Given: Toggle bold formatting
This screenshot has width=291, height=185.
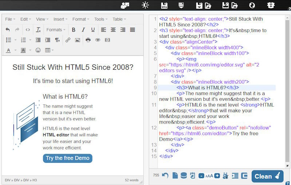Looking at the screenshot, I should (x=73, y=30).
